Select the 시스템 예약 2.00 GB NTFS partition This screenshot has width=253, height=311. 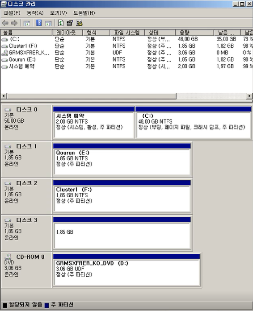[x=94, y=123]
